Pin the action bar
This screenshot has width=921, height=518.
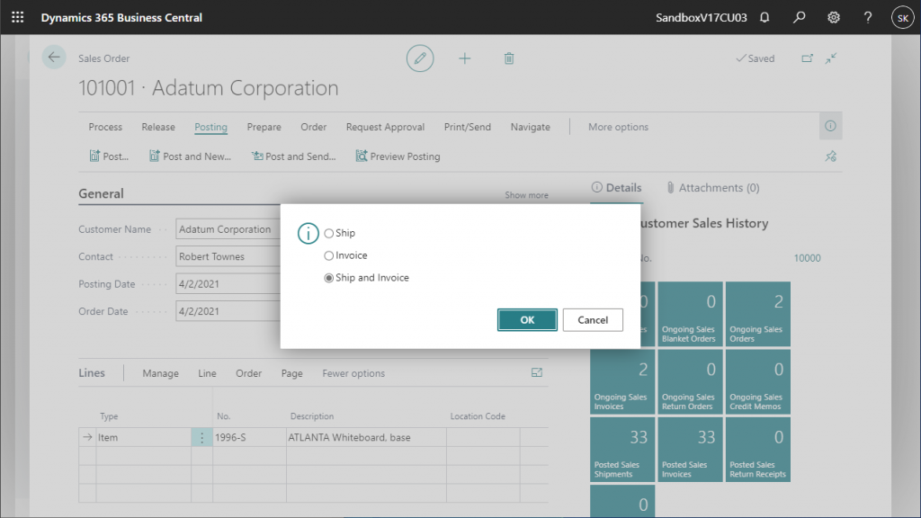point(830,156)
